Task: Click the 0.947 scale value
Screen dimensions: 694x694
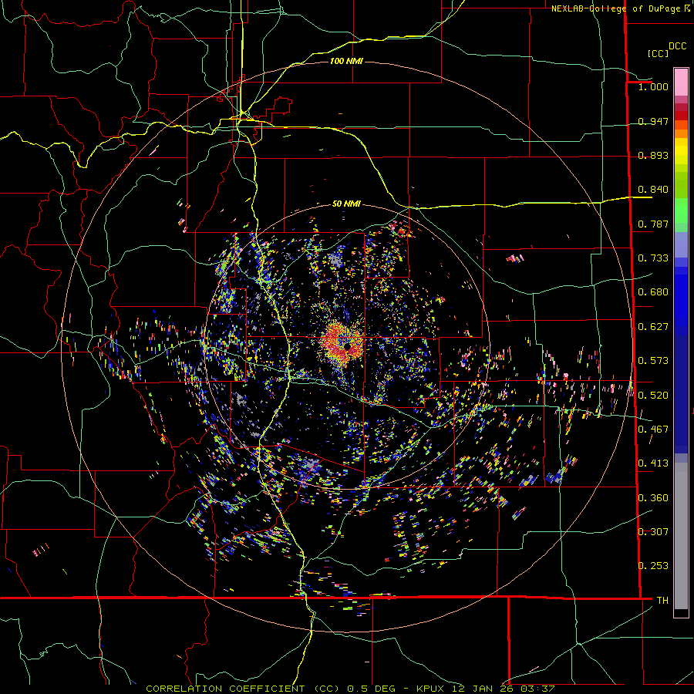Action: 653,121
